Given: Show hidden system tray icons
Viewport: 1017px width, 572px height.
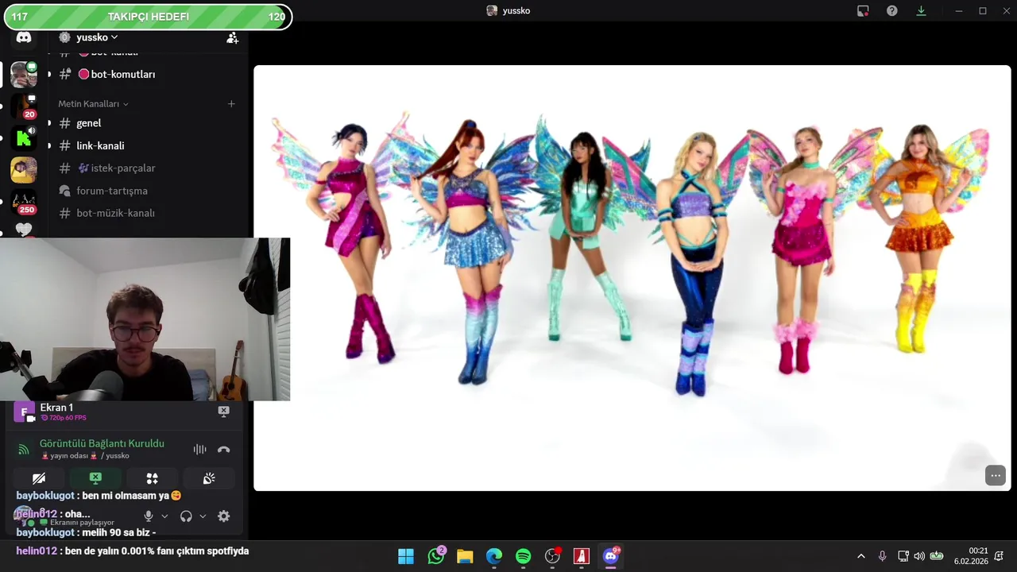Looking at the screenshot, I should pyautogui.click(x=860, y=556).
